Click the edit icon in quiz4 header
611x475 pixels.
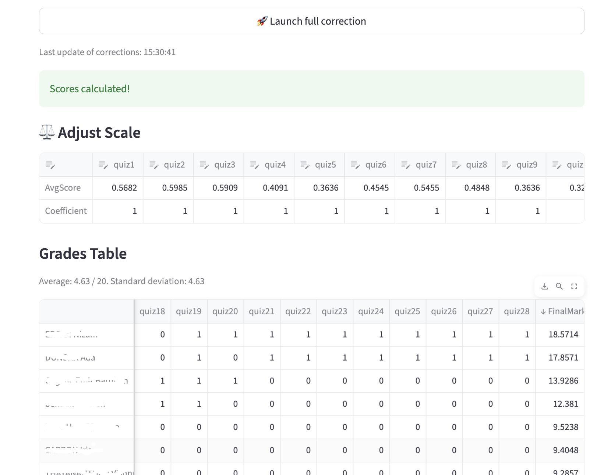254,165
